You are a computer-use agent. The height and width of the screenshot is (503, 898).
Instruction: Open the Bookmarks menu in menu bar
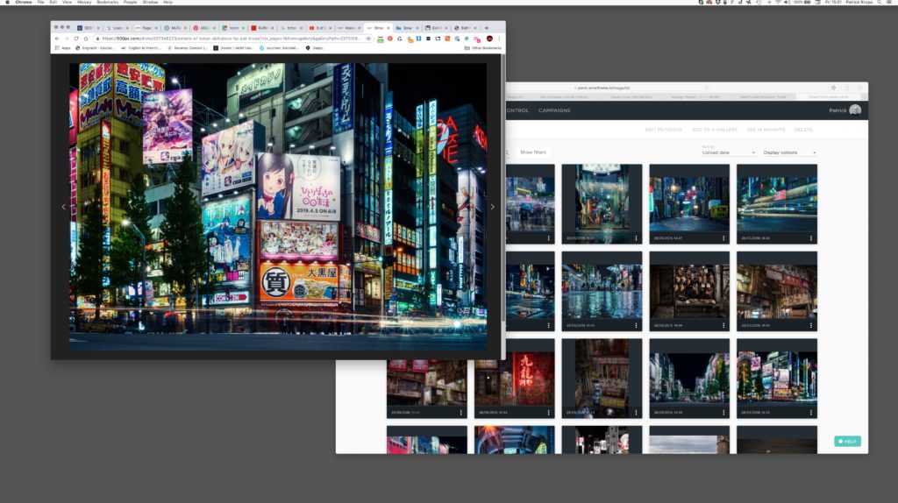pos(107,3)
